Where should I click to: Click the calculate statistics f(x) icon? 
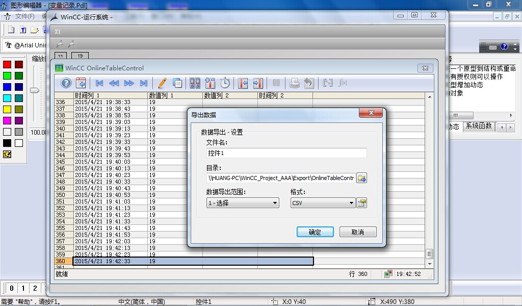[x=343, y=83]
